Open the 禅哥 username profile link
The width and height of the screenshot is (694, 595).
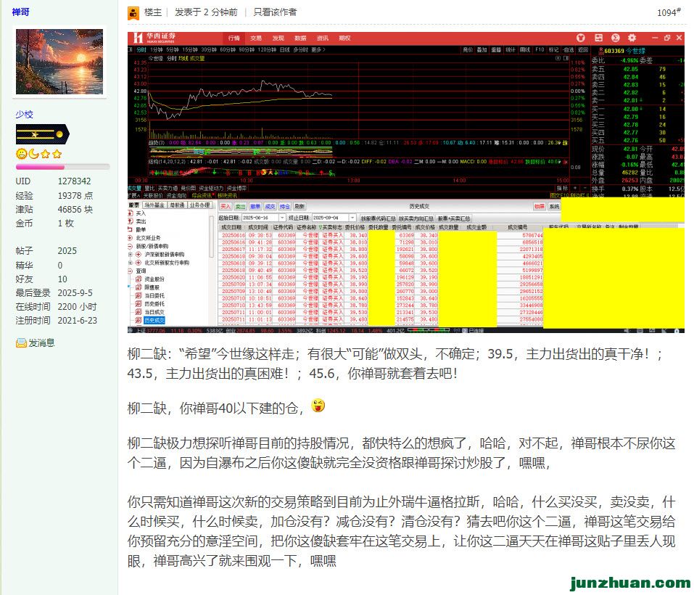(x=22, y=12)
